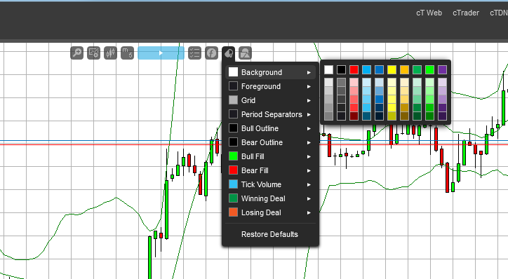Open the m5 timeframe selector icon
The height and width of the screenshot is (279, 508).
127,53
